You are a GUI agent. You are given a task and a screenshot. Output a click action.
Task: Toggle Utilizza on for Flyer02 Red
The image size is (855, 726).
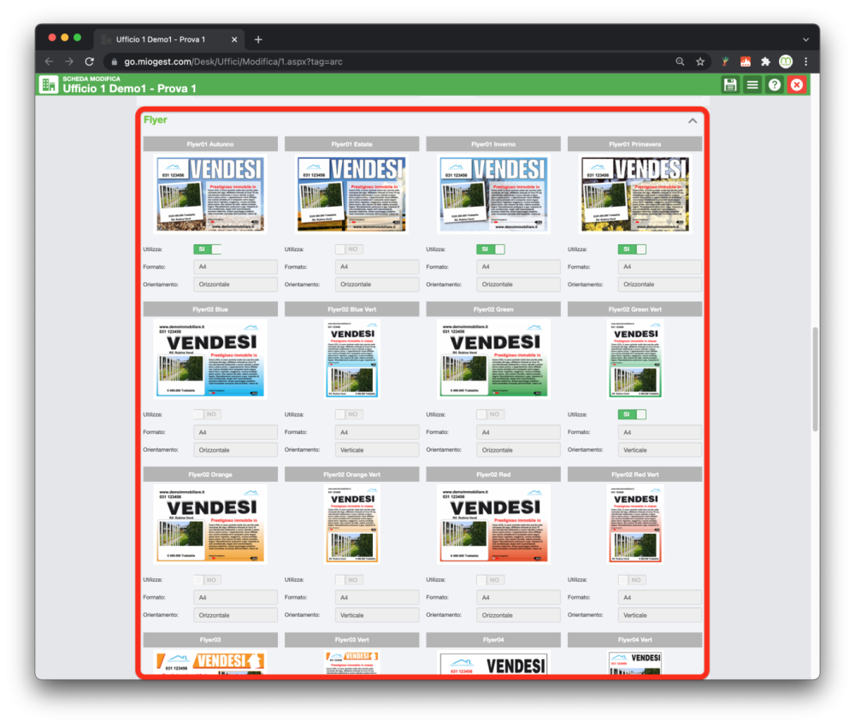[x=490, y=579]
